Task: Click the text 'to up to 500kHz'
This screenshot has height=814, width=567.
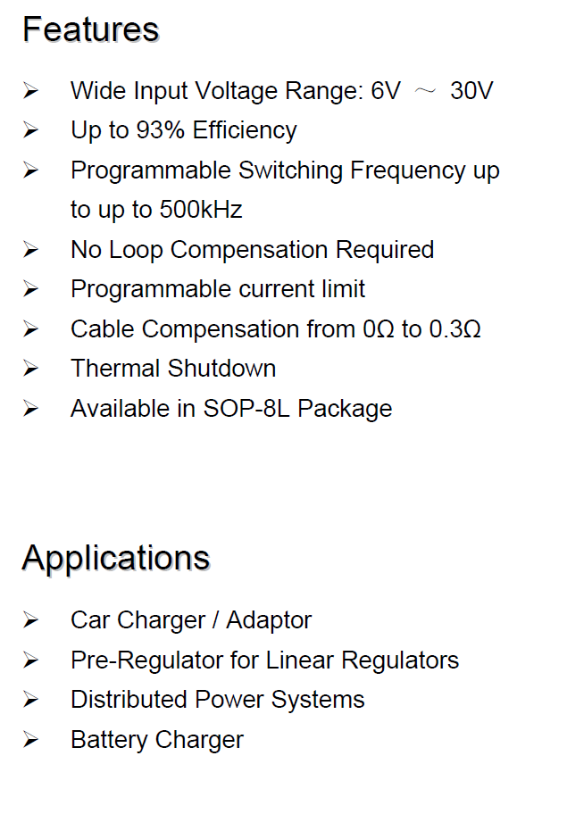Action: pyautogui.click(x=156, y=210)
